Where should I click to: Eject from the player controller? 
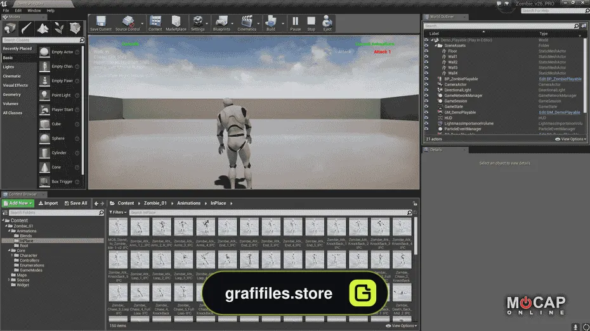coord(327,23)
